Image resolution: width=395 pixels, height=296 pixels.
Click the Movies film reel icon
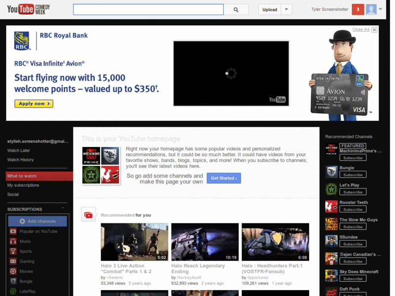point(13,271)
